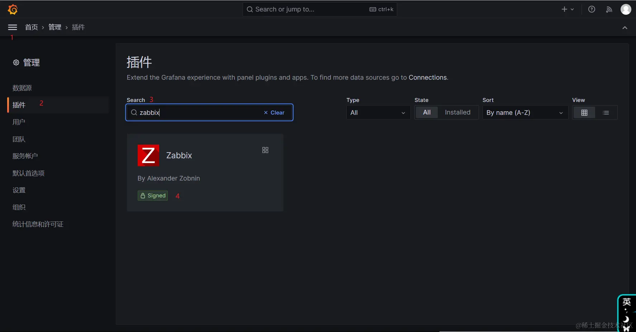The width and height of the screenshot is (636, 332).
Task: Open 默认首选项 in the sidebar
Action: click(29, 173)
